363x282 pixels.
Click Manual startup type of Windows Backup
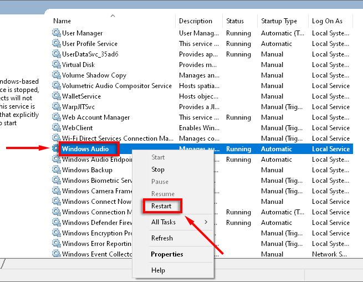[272, 170]
